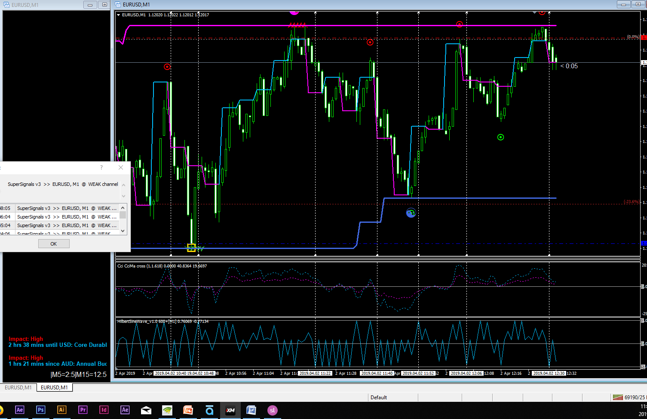Click the blue circle signal marker near 11:52
Screen dimensions: 647x419
point(411,213)
